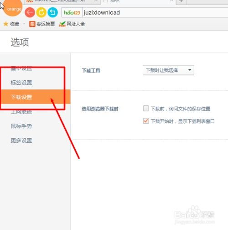Click the orange profile avatar
The image size is (228, 230).
coord(13,7)
